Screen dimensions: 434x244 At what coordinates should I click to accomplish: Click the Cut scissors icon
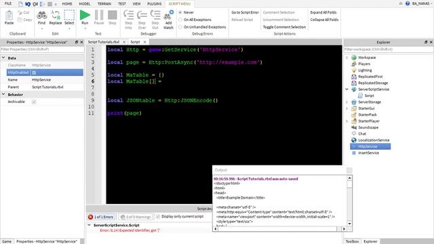(20, 12)
